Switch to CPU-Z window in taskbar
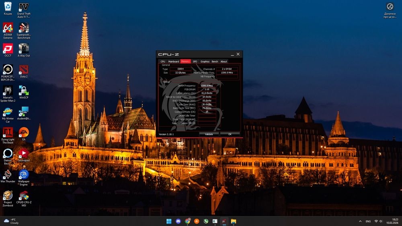 click(224, 221)
